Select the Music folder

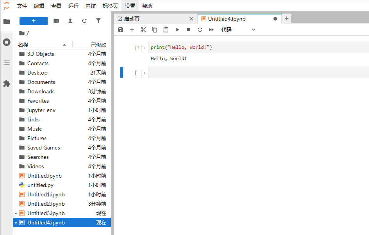pos(62,129)
